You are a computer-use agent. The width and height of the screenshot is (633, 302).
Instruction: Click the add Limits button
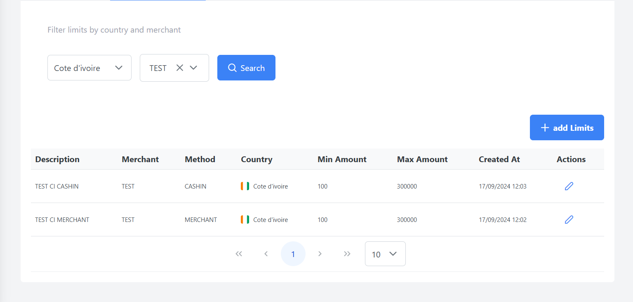(567, 127)
